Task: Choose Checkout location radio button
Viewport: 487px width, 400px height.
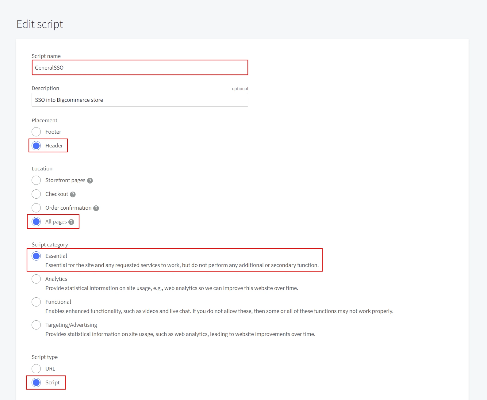Action: coord(36,194)
